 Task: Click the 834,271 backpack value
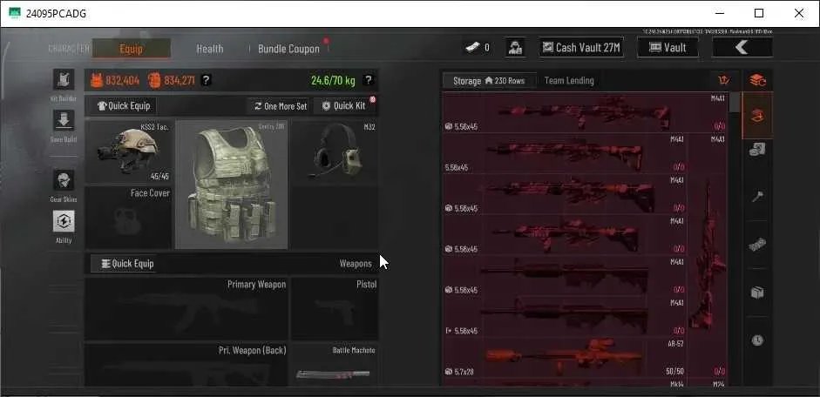click(180, 80)
